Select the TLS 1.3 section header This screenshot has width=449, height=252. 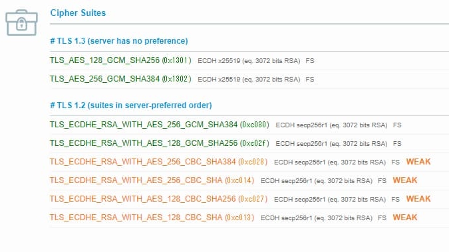coord(119,41)
